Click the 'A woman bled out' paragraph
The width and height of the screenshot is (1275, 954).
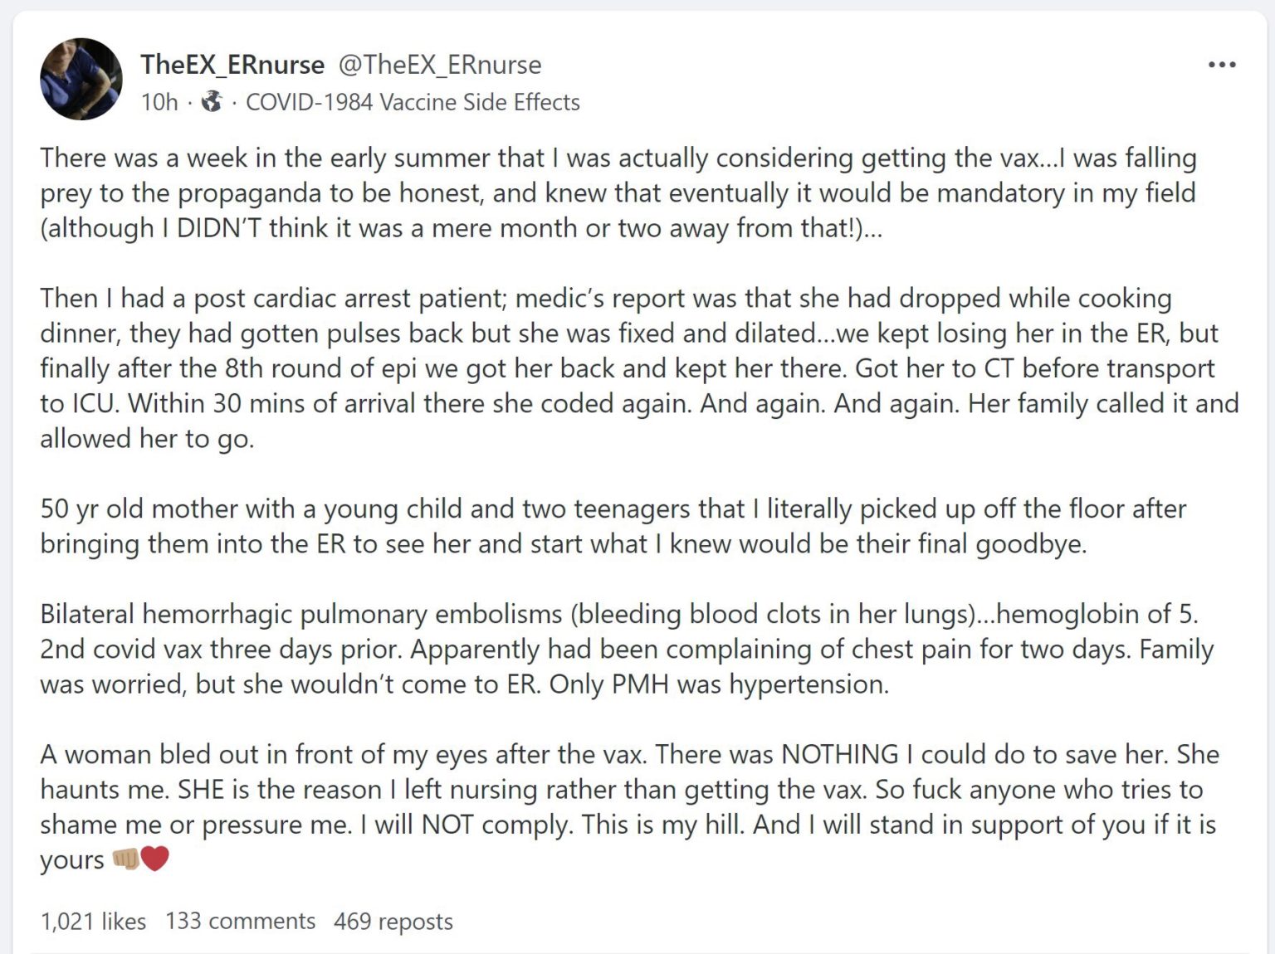629,807
